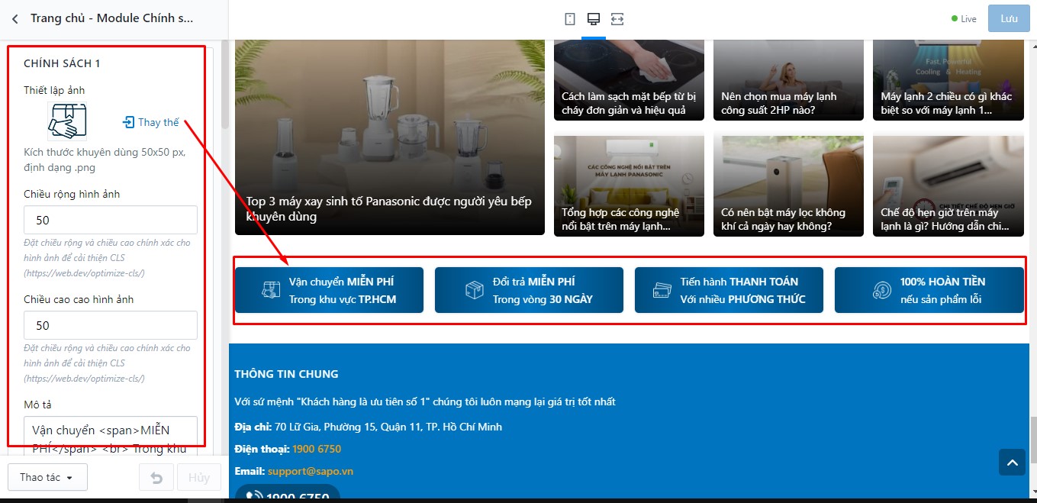Click the coin icon in HOÀN TIỀN banner
The height and width of the screenshot is (503, 1037).
coord(881,291)
